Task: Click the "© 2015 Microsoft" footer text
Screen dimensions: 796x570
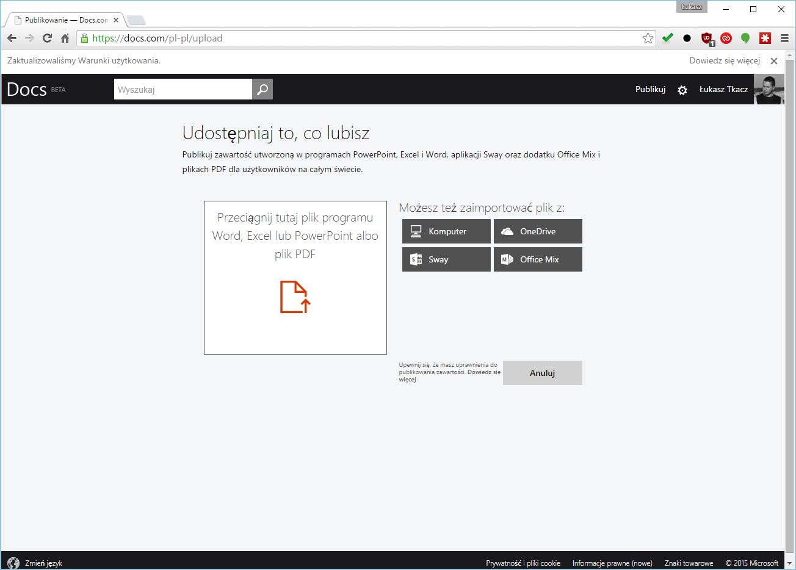Action: click(752, 563)
